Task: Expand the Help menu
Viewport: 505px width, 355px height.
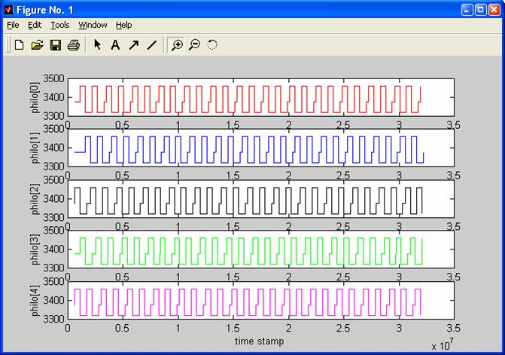Action: coord(123,25)
